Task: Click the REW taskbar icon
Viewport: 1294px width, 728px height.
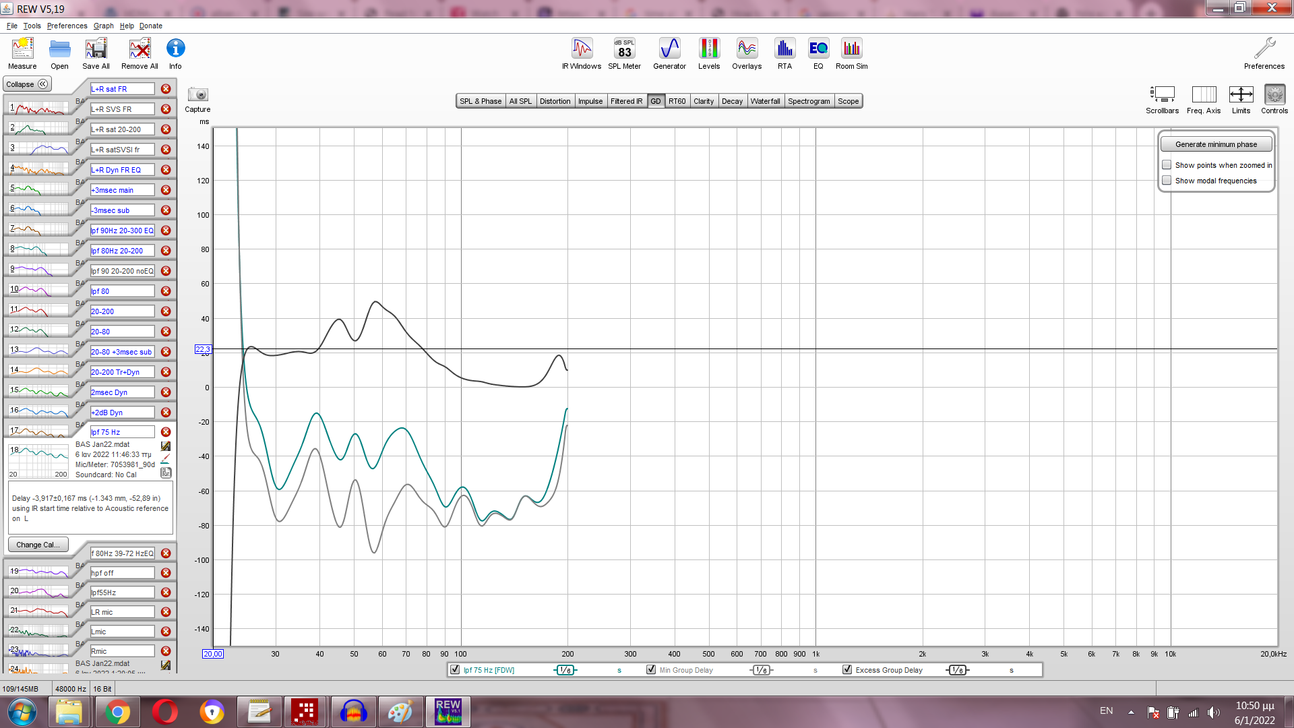Action: [448, 712]
